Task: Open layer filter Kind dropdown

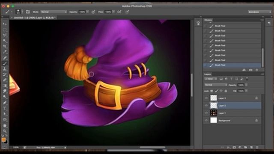Action: tap(211, 79)
